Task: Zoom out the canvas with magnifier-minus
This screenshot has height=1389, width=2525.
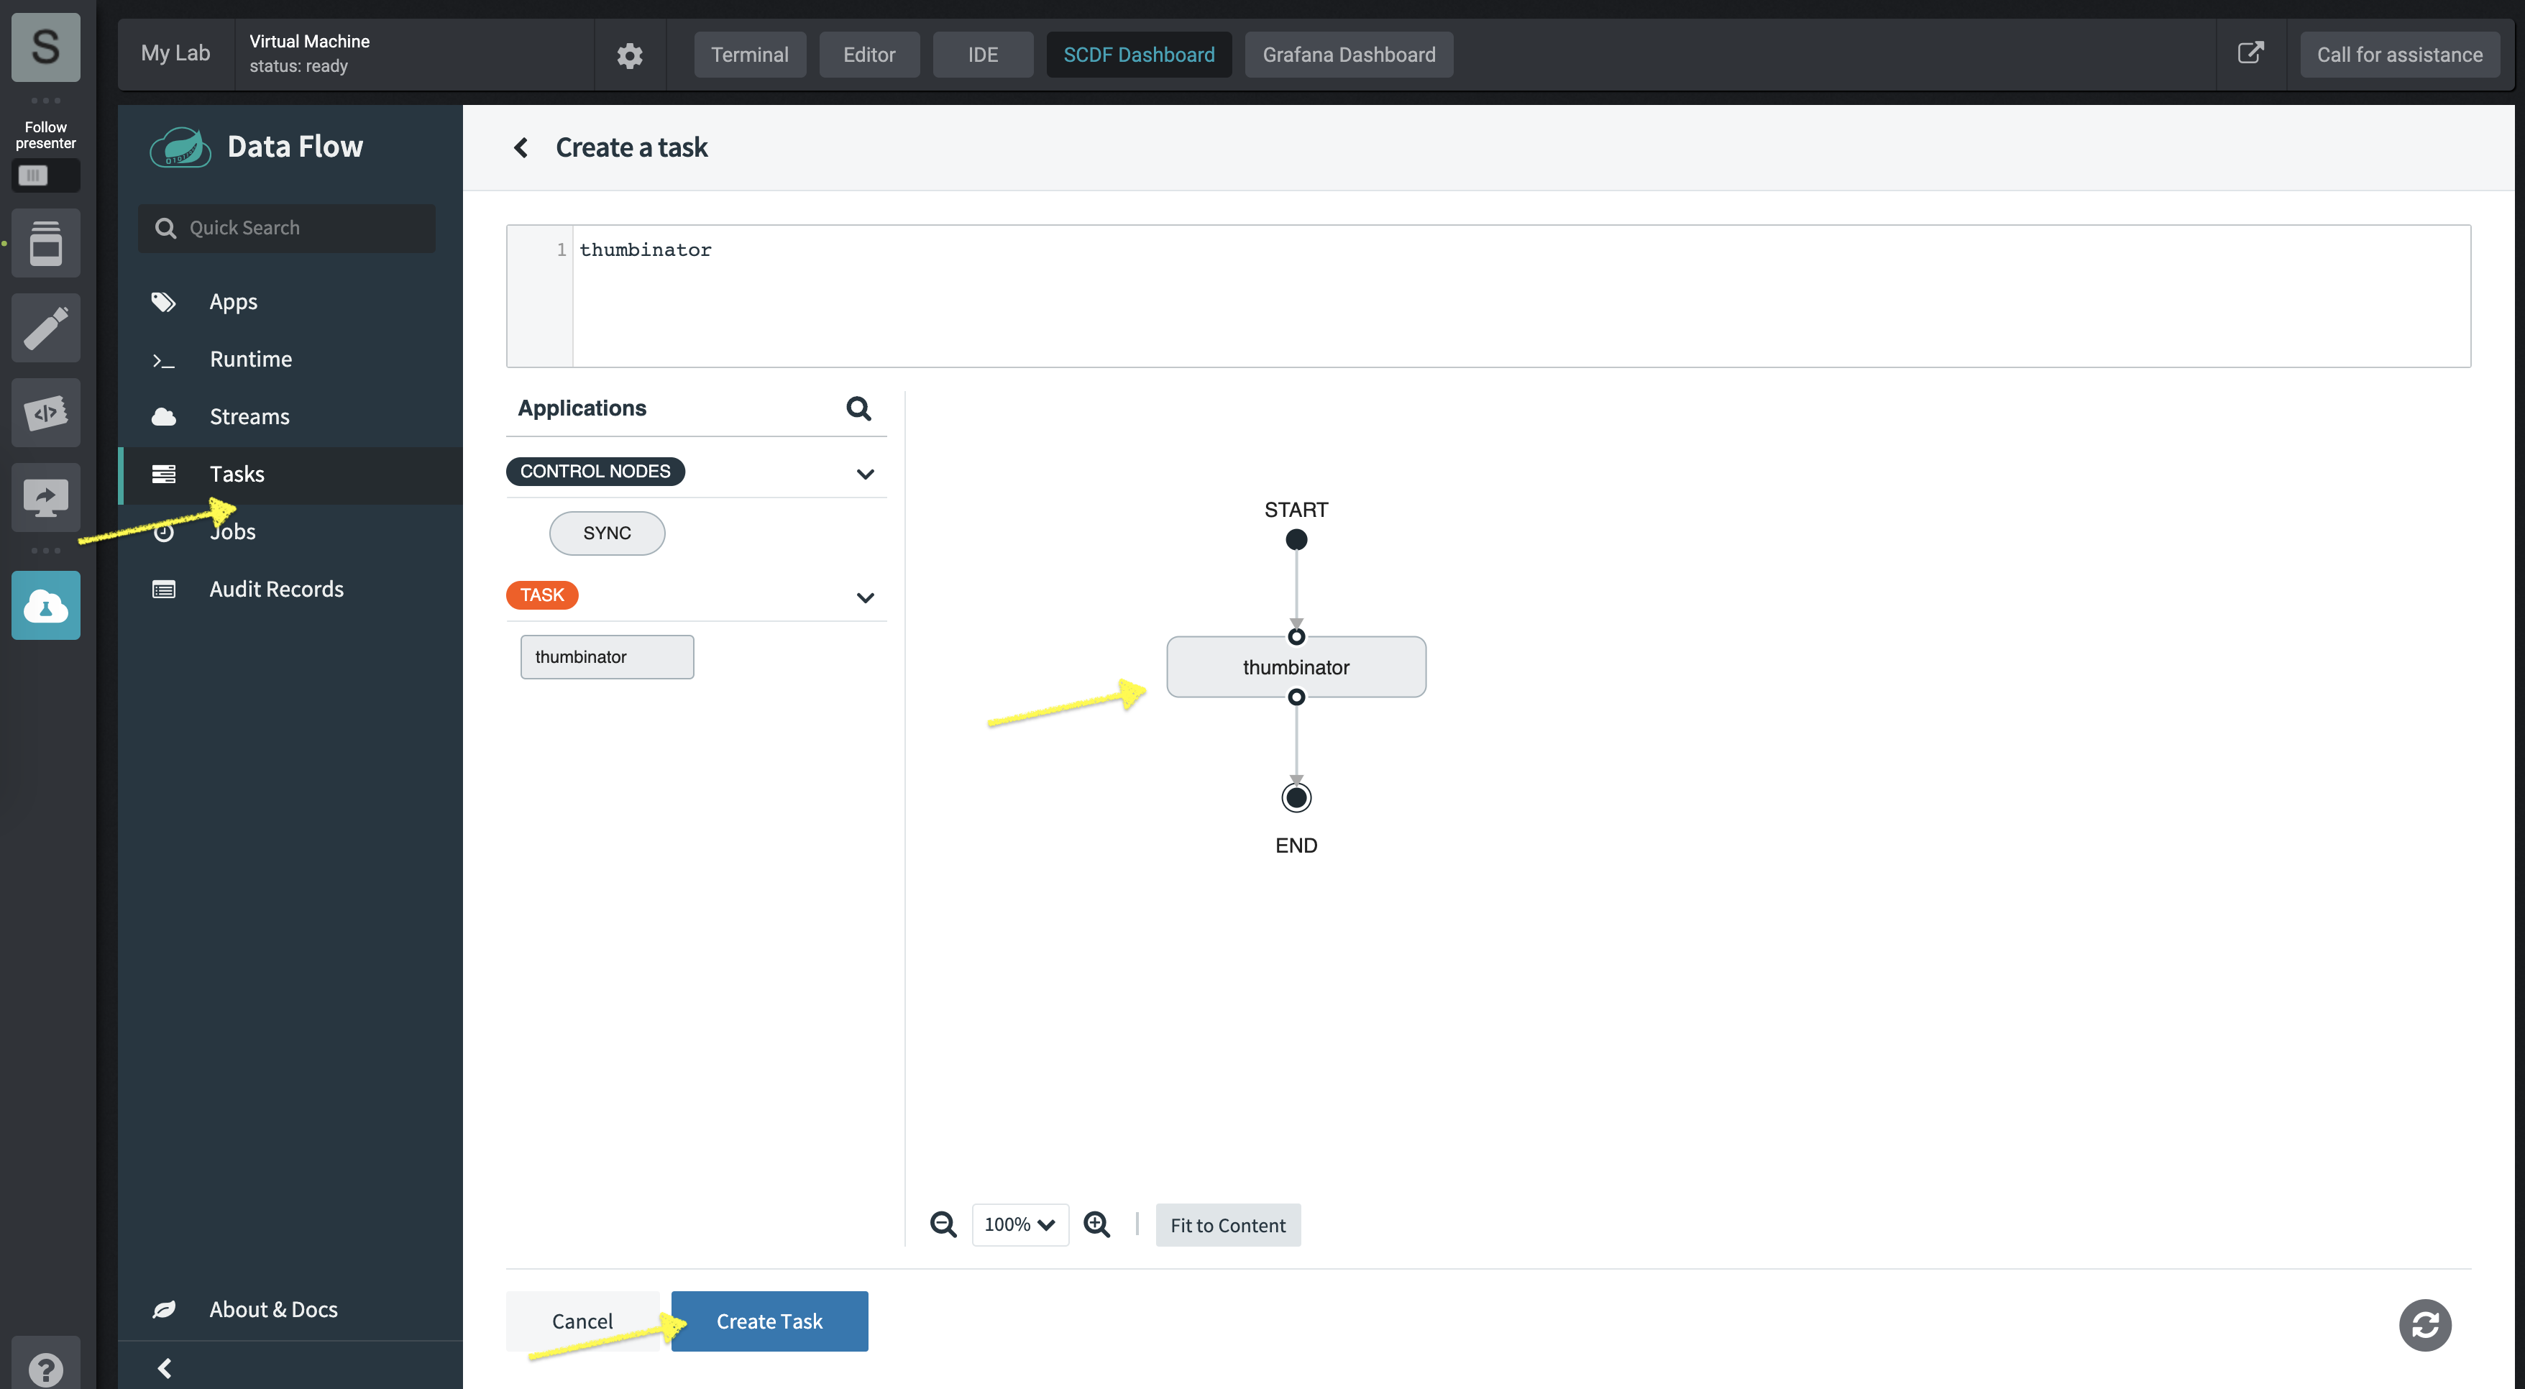Action: coord(943,1224)
